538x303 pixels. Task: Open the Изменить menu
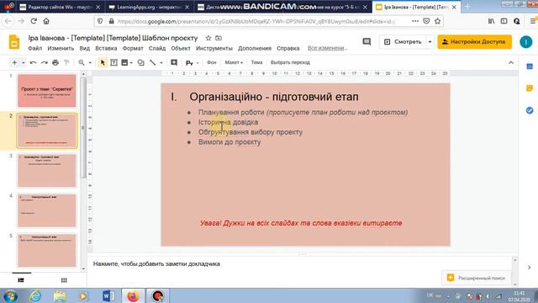coord(61,49)
